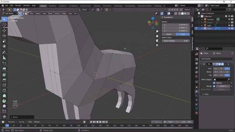
Task: Click the zoom magnifier in viewport
Action: point(157,32)
